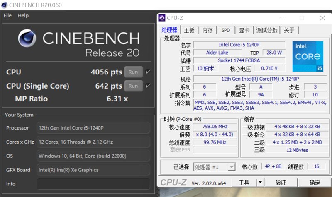This screenshot has height=197, width=332.
Task: Expand the 工具 dropdown arrow
Action: pyautogui.click(x=260, y=183)
